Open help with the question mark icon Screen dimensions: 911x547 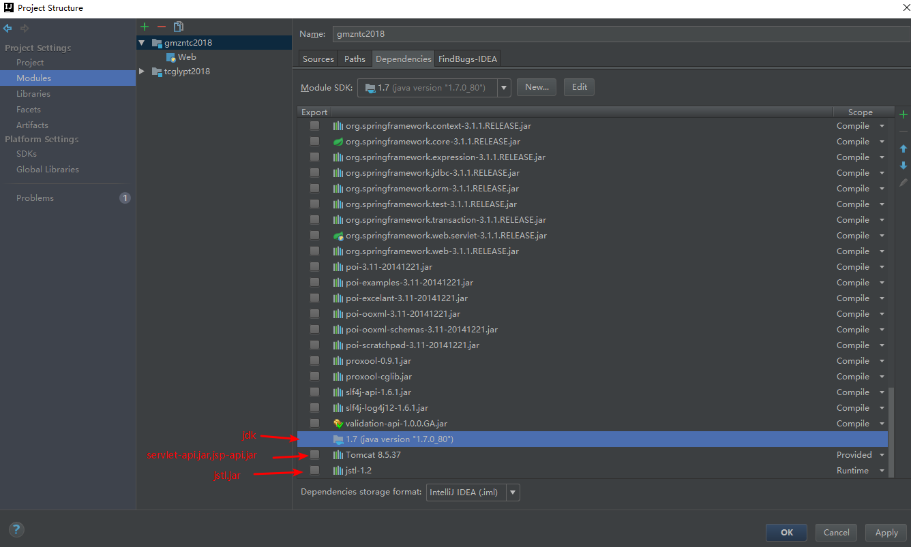[x=17, y=529]
